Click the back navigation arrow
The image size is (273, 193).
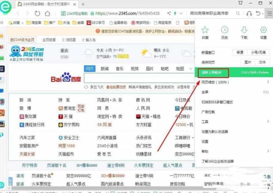(x=18, y=13)
